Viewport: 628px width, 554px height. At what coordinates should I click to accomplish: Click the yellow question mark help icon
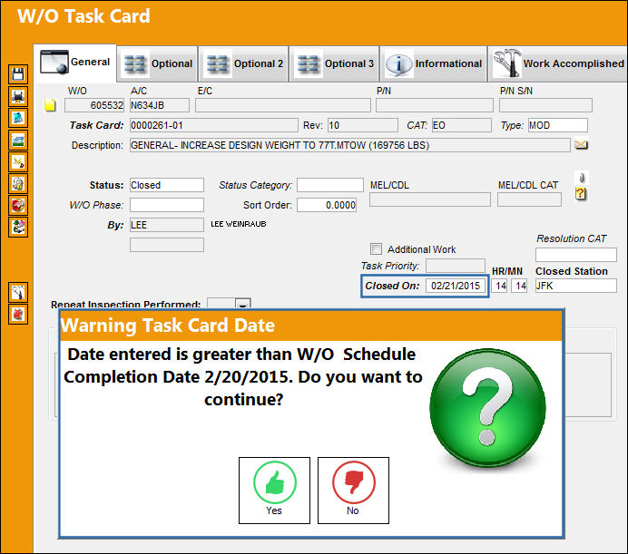coord(580,194)
